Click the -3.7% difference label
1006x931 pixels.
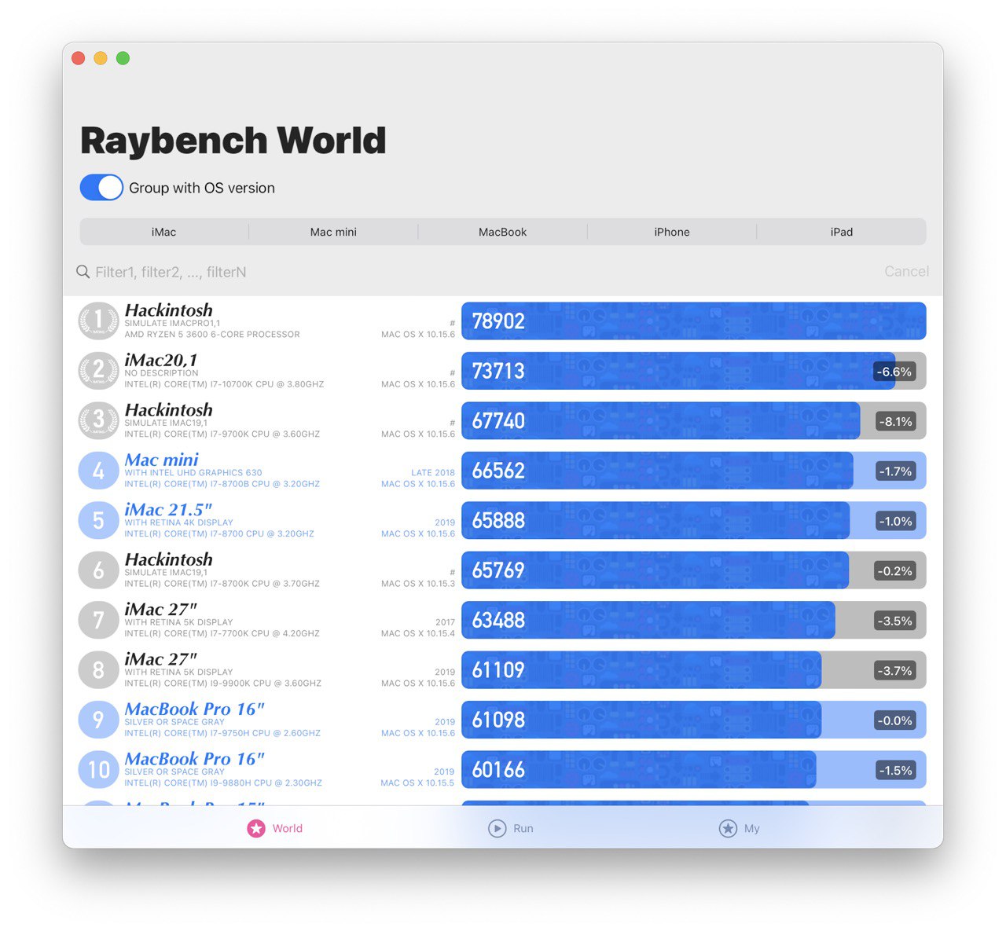coord(895,671)
